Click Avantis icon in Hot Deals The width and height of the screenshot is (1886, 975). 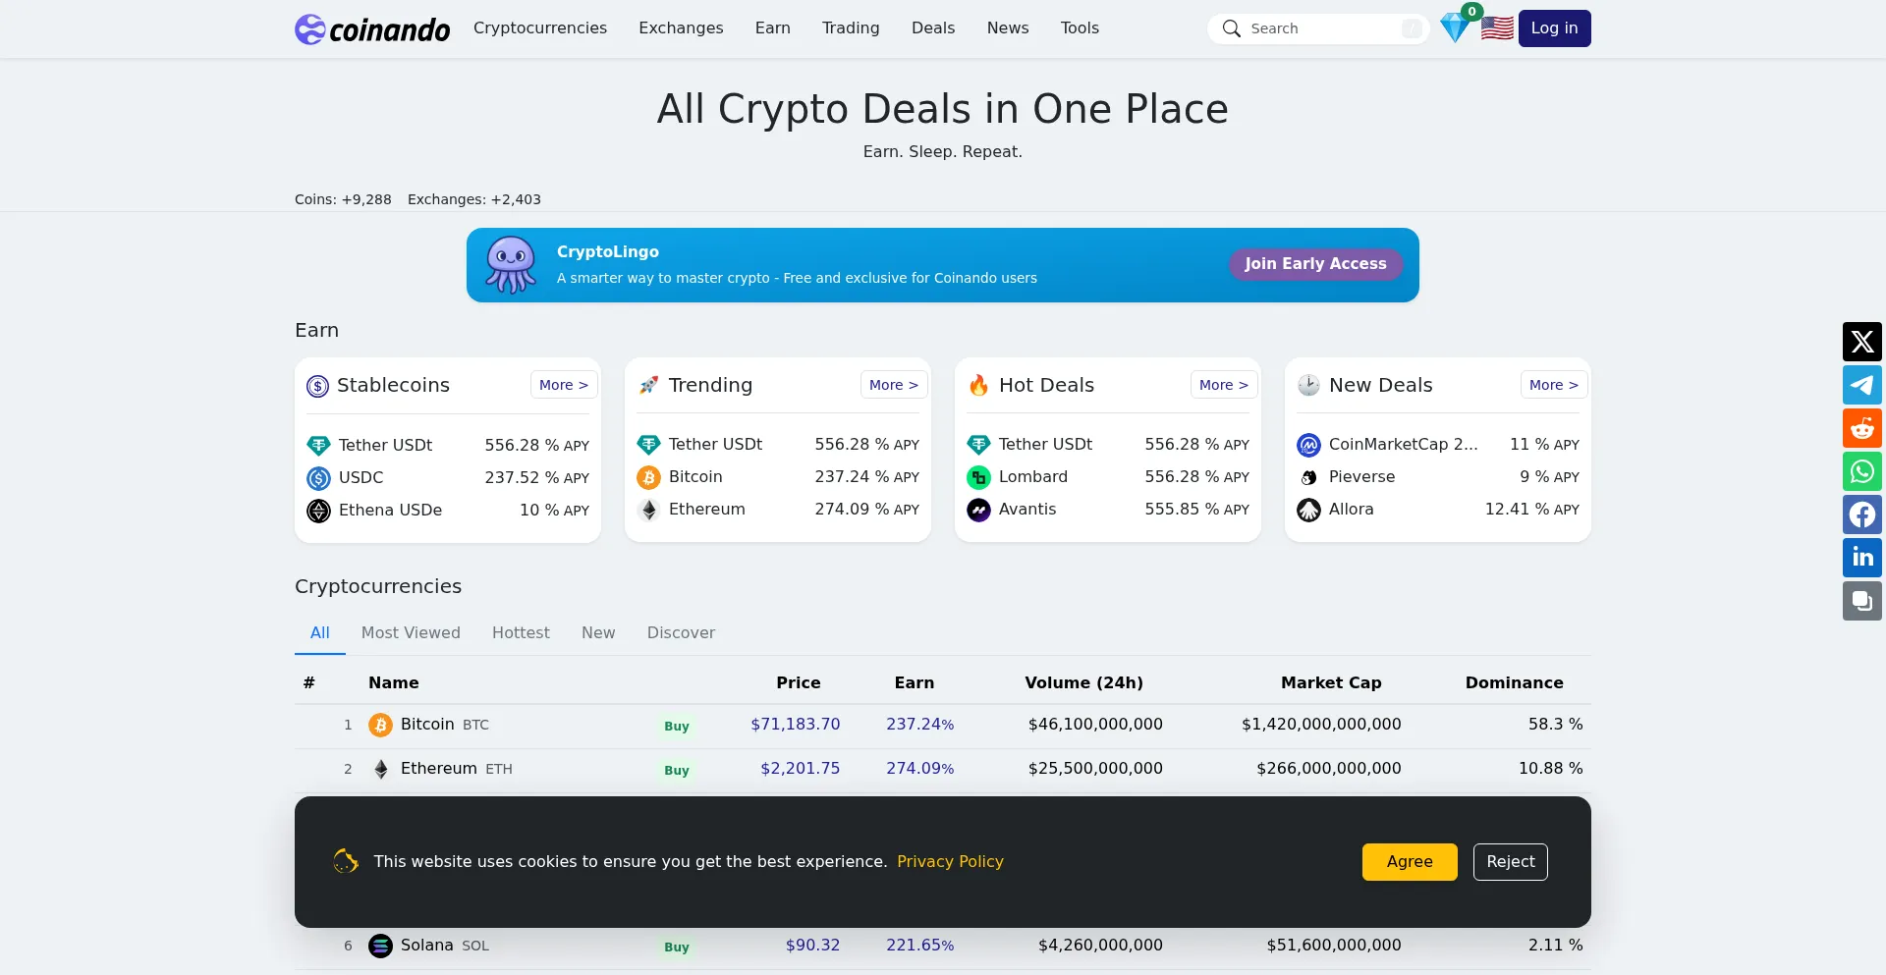point(978,510)
